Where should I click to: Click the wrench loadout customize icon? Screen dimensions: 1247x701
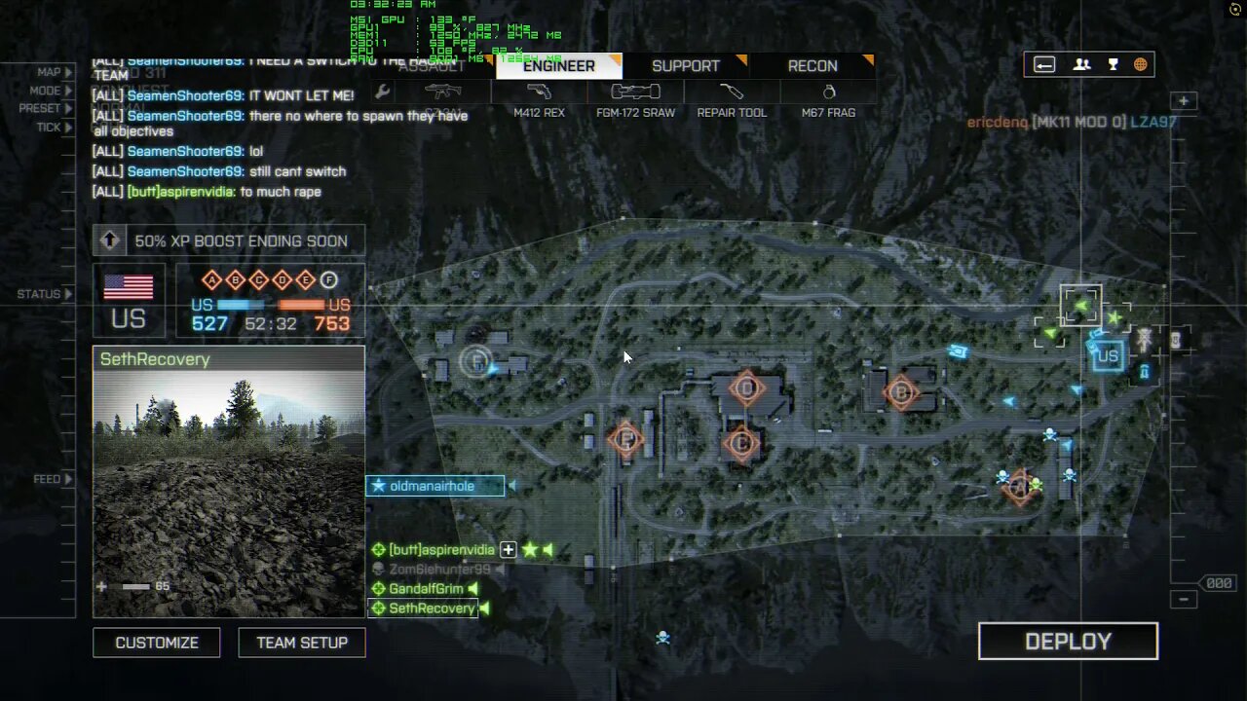point(383,92)
